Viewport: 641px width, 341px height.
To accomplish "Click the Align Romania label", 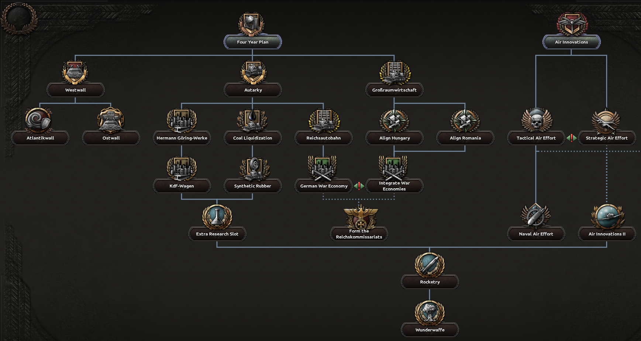I will 465,138.
